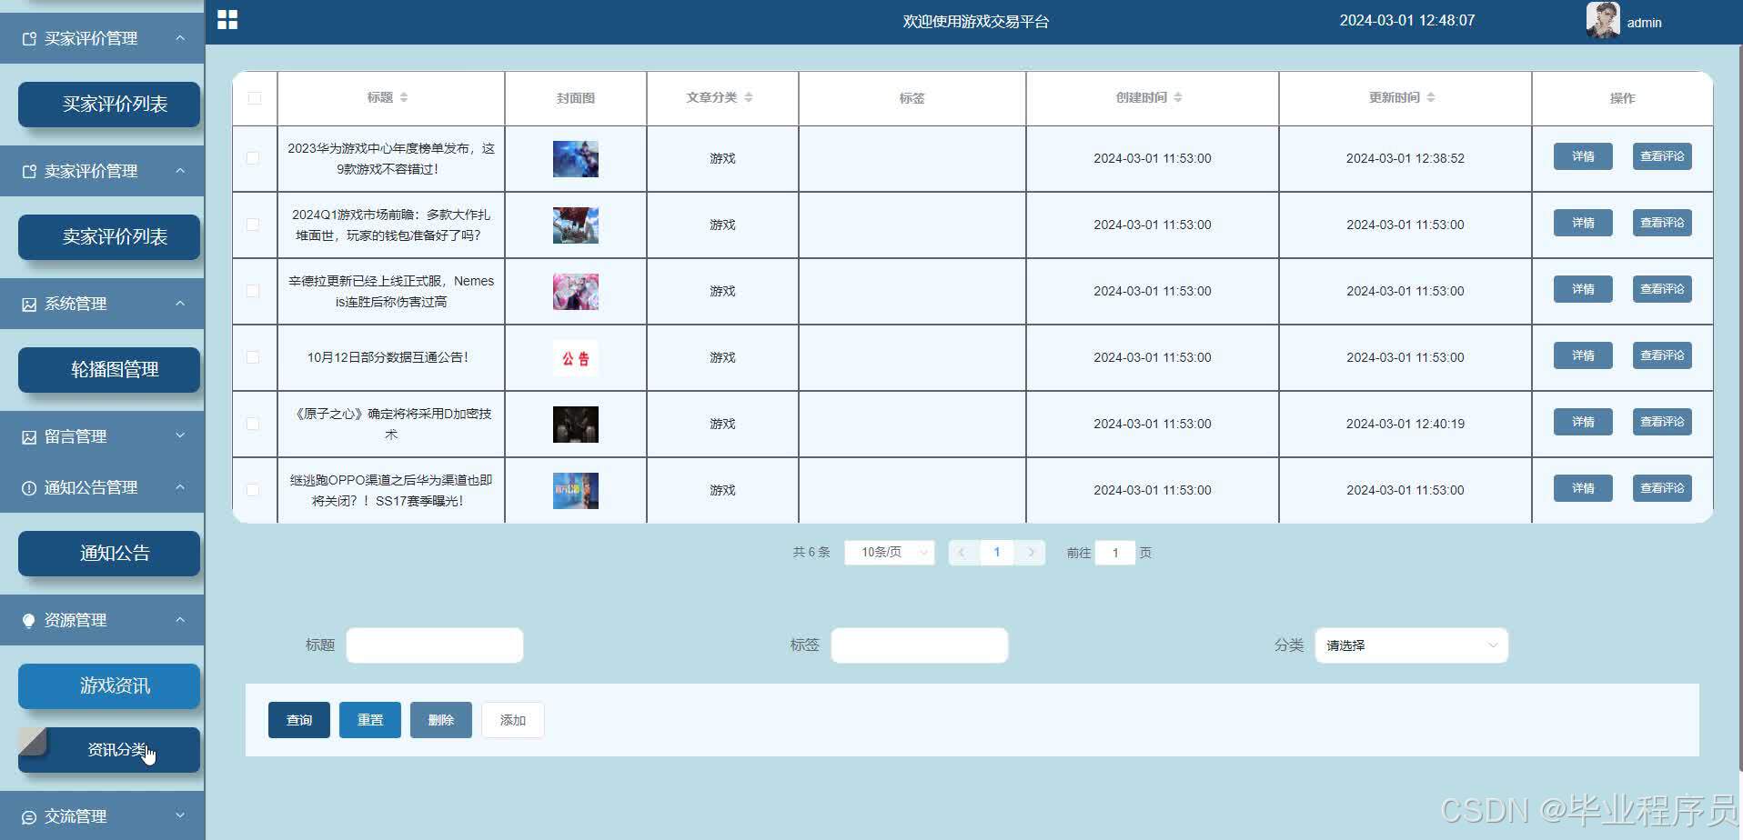Open the 10条/页 page size dropdown
Image resolution: width=1743 pixels, height=840 pixels.
point(889,553)
